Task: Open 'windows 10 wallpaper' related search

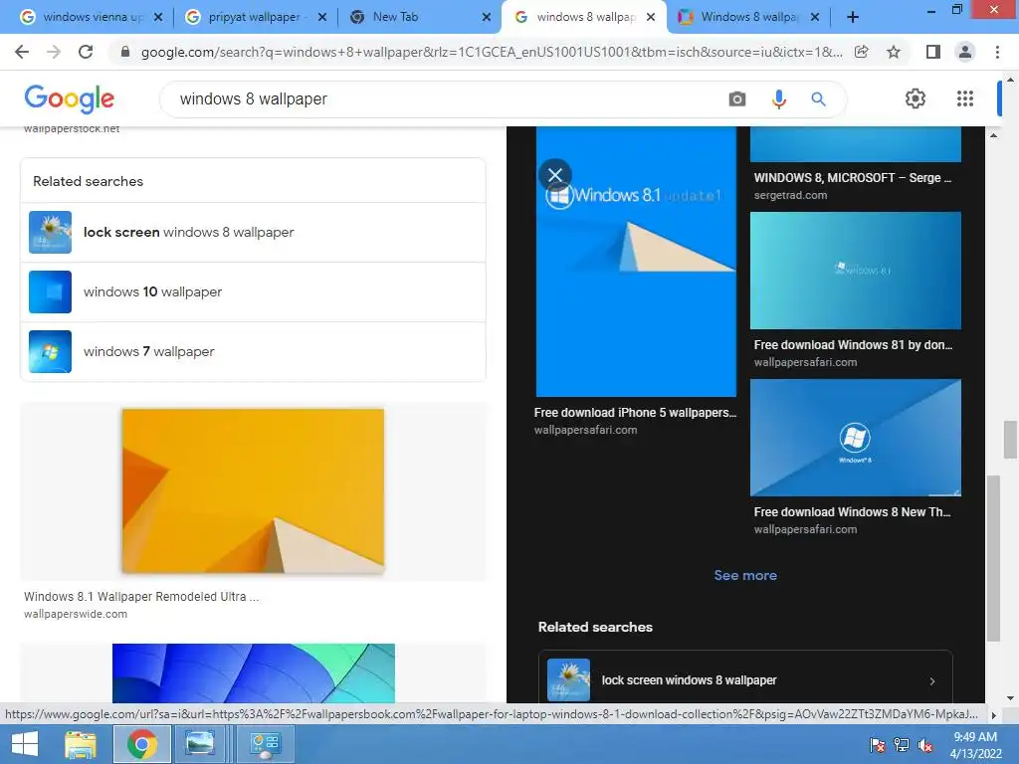Action: [254, 292]
